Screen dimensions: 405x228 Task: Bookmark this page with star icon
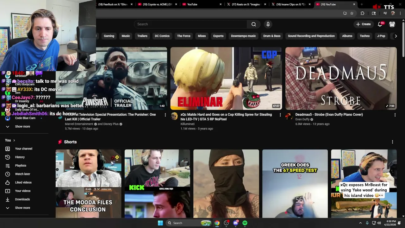tap(352, 13)
